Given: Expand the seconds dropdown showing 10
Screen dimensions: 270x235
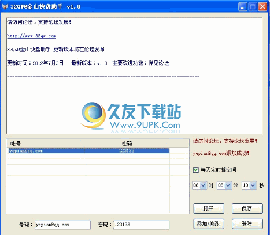Looking at the screenshot, I should click(253, 185).
